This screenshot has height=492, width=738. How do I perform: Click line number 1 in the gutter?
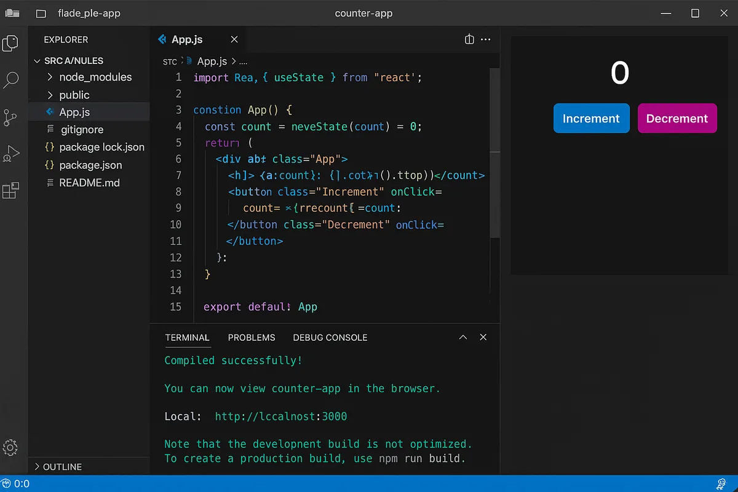(x=178, y=77)
